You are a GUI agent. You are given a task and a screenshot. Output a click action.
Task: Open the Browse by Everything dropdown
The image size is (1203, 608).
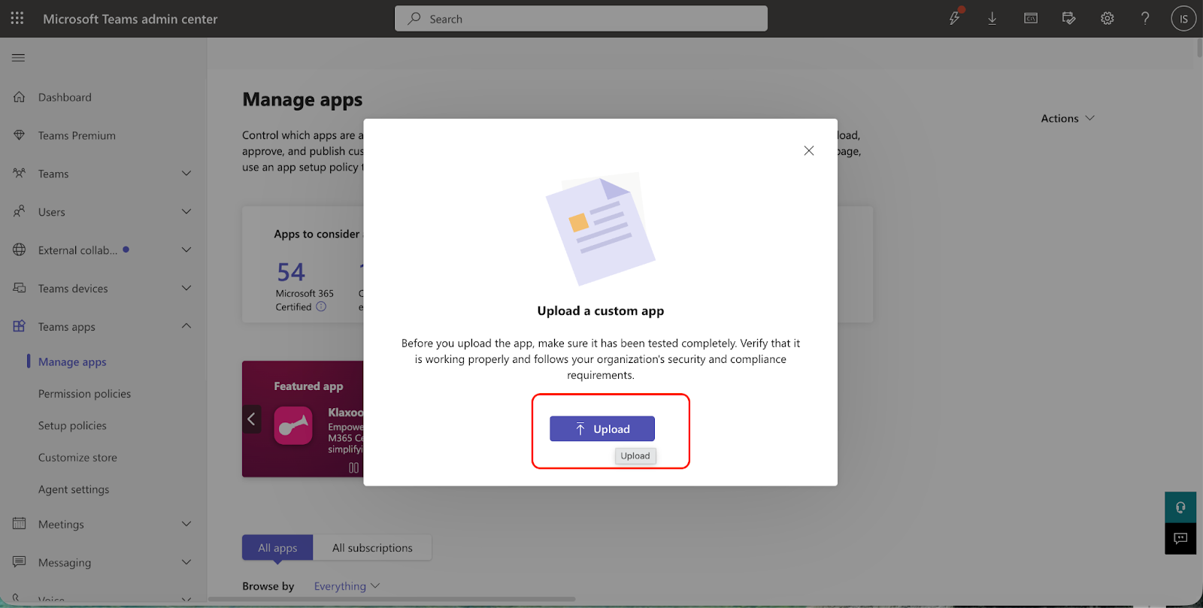tap(347, 586)
